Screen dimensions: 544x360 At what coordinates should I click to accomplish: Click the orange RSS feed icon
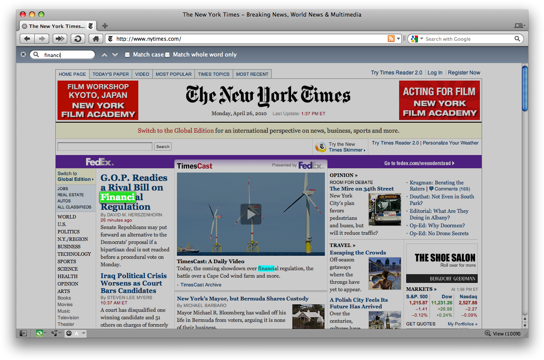pos(391,39)
